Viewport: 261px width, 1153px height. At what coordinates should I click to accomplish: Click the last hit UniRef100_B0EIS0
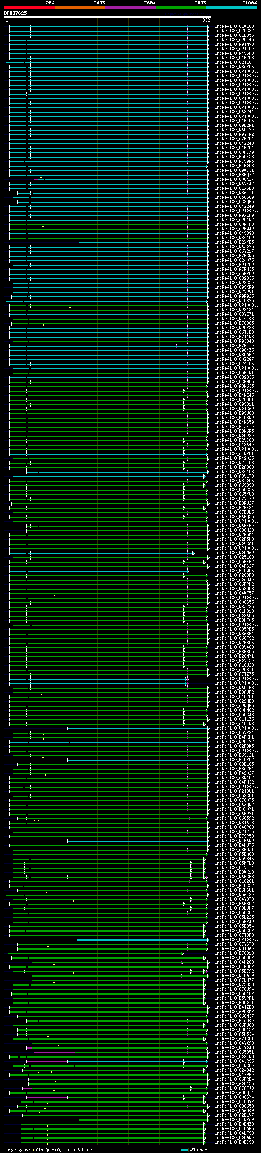click(x=234, y=1142)
